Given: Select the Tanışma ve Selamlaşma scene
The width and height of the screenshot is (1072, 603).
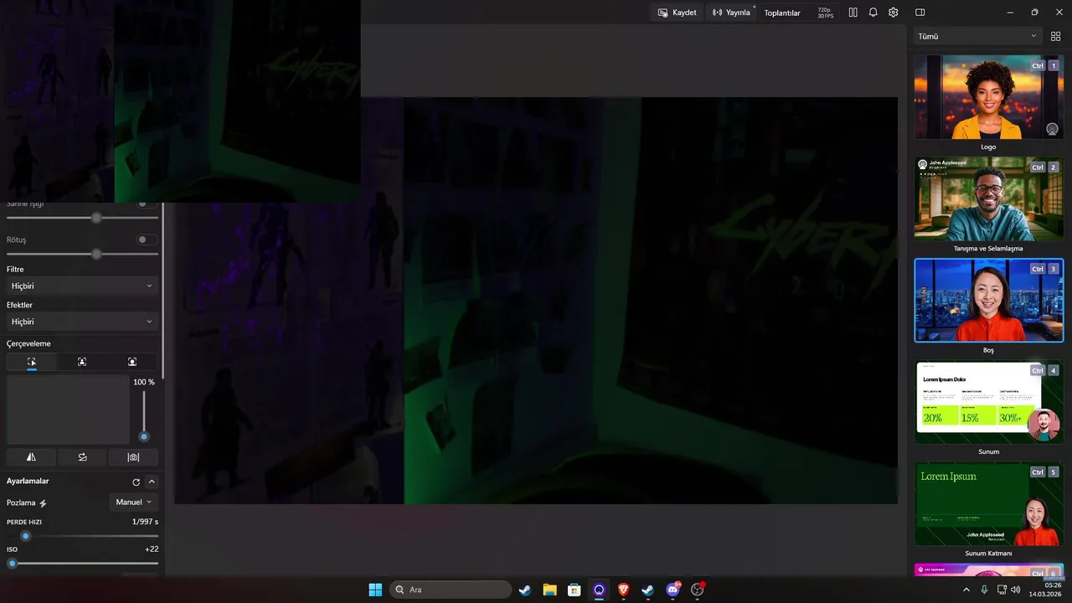Looking at the screenshot, I should tap(989, 198).
